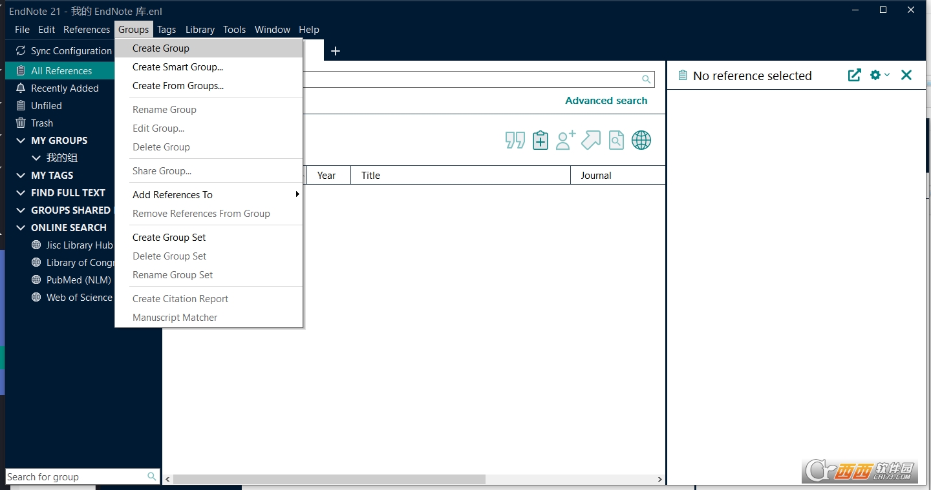Click the globe icon beside Web of Science
Image resolution: width=931 pixels, height=490 pixels.
pos(36,298)
